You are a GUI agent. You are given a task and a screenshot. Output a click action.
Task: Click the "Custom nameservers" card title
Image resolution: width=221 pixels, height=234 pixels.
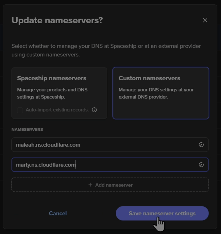(149, 78)
